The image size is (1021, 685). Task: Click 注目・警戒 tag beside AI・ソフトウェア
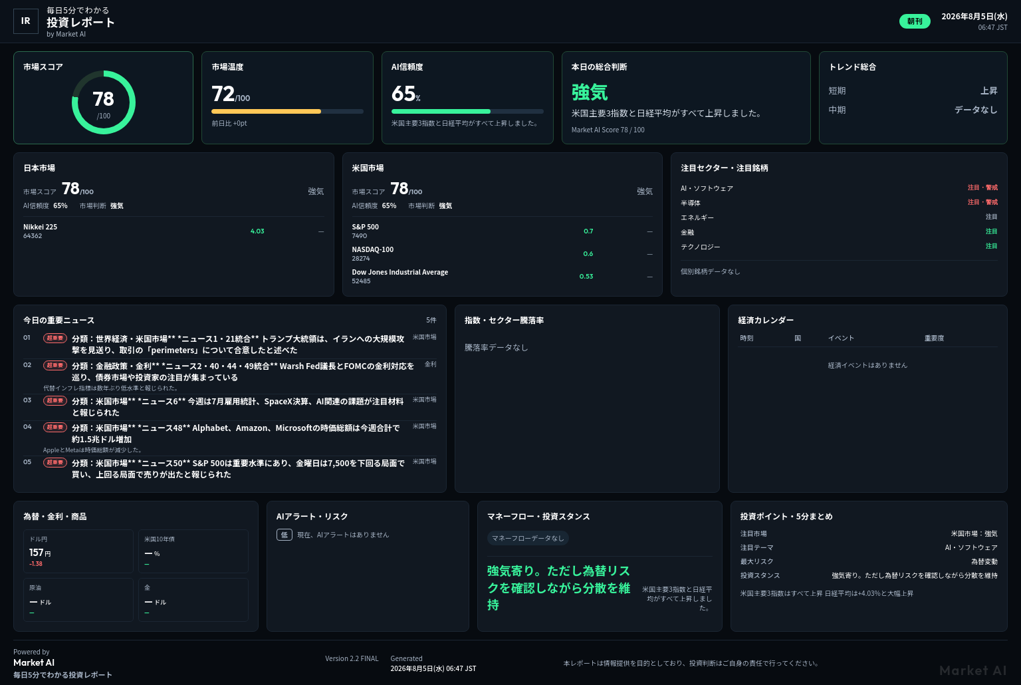click(x=982, y=188)
